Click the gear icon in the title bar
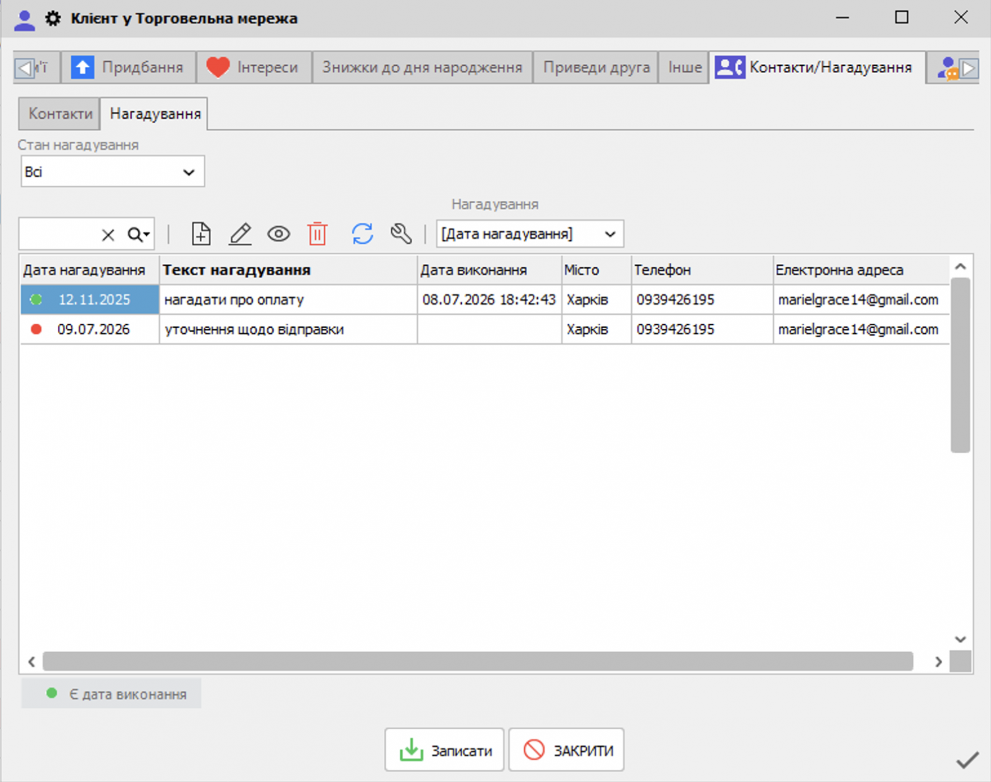This screenshot has height=782, width=991. pyautogui.click(x=53, y=18)
